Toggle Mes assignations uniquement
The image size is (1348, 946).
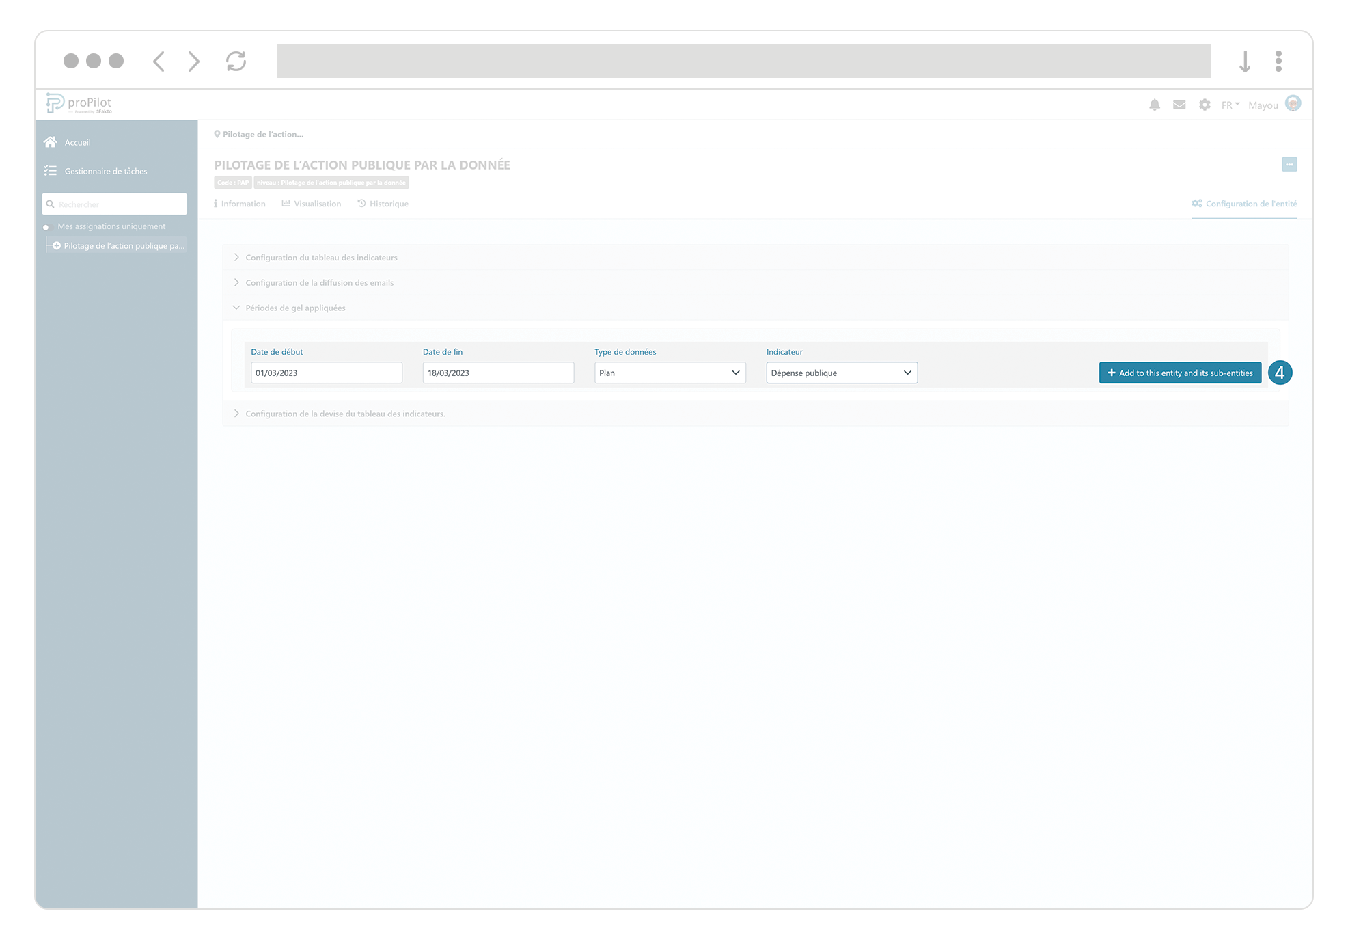(x=46, y=227)
